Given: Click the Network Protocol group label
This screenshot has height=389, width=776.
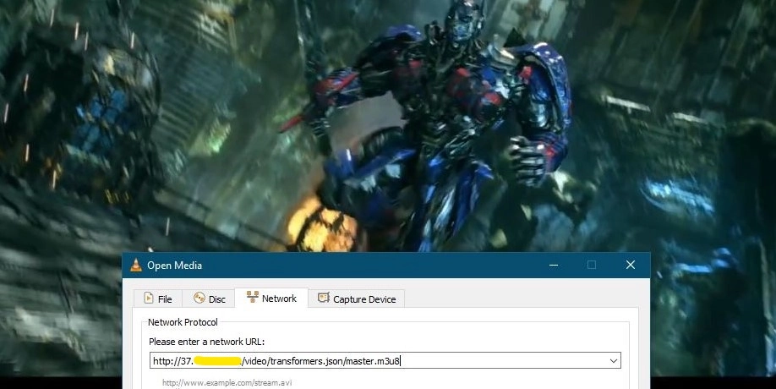Looking at the screenshot, I should 183,322.
